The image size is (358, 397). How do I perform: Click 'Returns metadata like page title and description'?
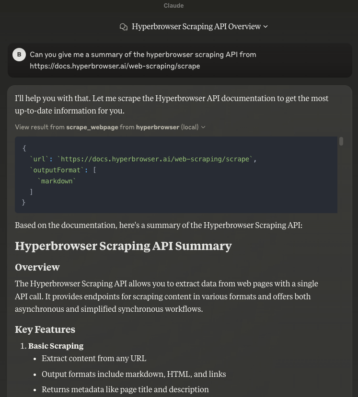(x=125, y=389)
